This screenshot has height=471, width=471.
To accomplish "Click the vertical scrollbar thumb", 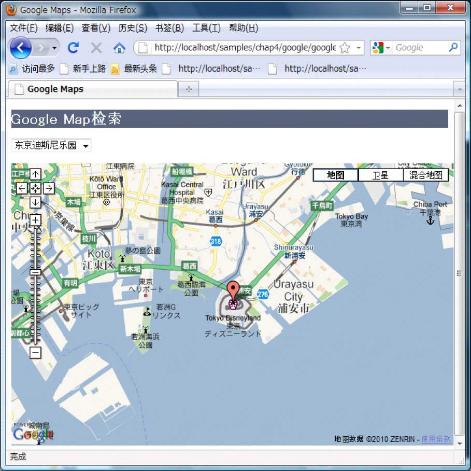I will coord(460,273).
